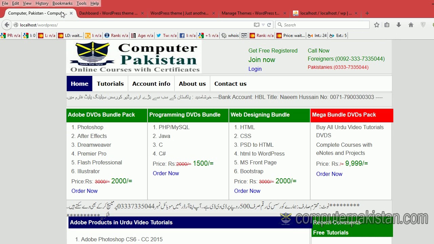Click the whois gear toolbar item
Screen dimensions: 434x244
point(230,35)
